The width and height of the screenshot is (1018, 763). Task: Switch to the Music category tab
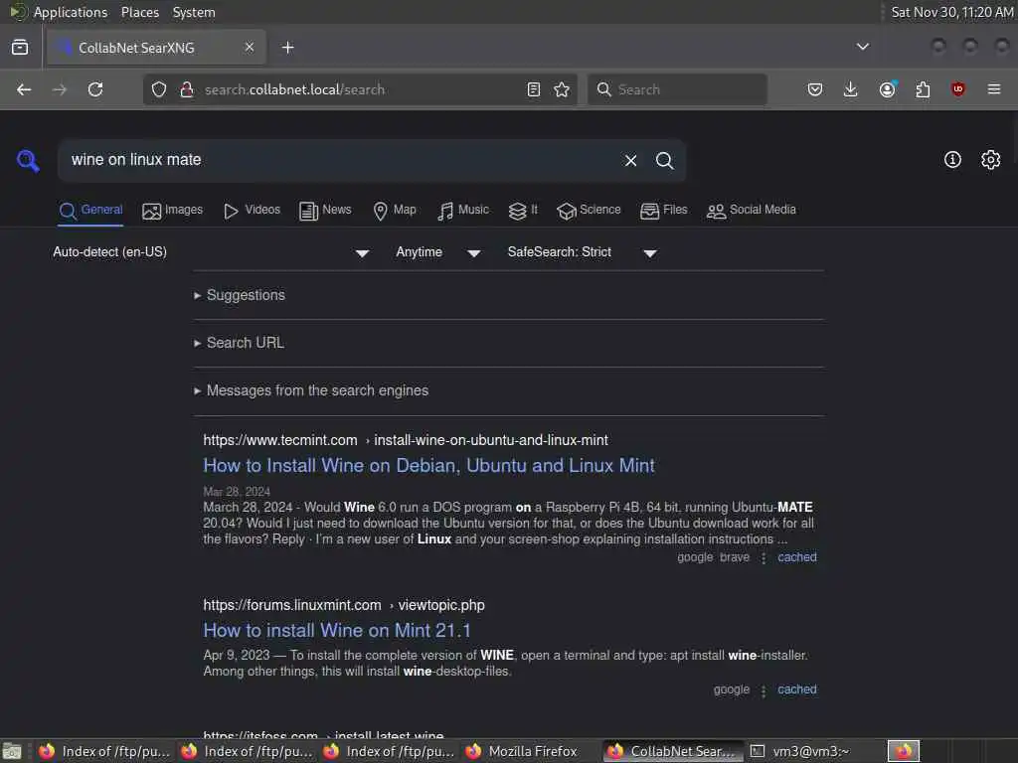pos(463,211)
